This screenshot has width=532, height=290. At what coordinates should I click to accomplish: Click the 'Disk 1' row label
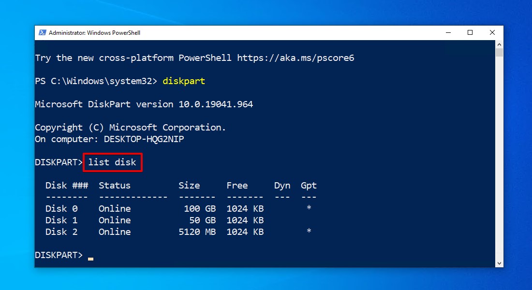[61, 220]
